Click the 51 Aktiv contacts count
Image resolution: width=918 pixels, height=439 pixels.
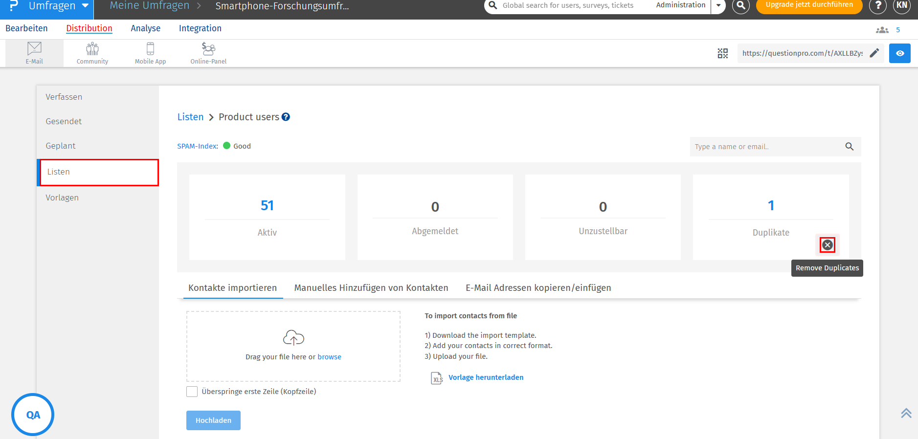pos(267,205)
